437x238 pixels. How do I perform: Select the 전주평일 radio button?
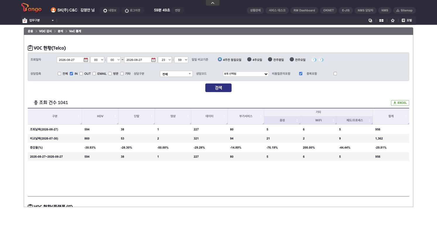270,59
